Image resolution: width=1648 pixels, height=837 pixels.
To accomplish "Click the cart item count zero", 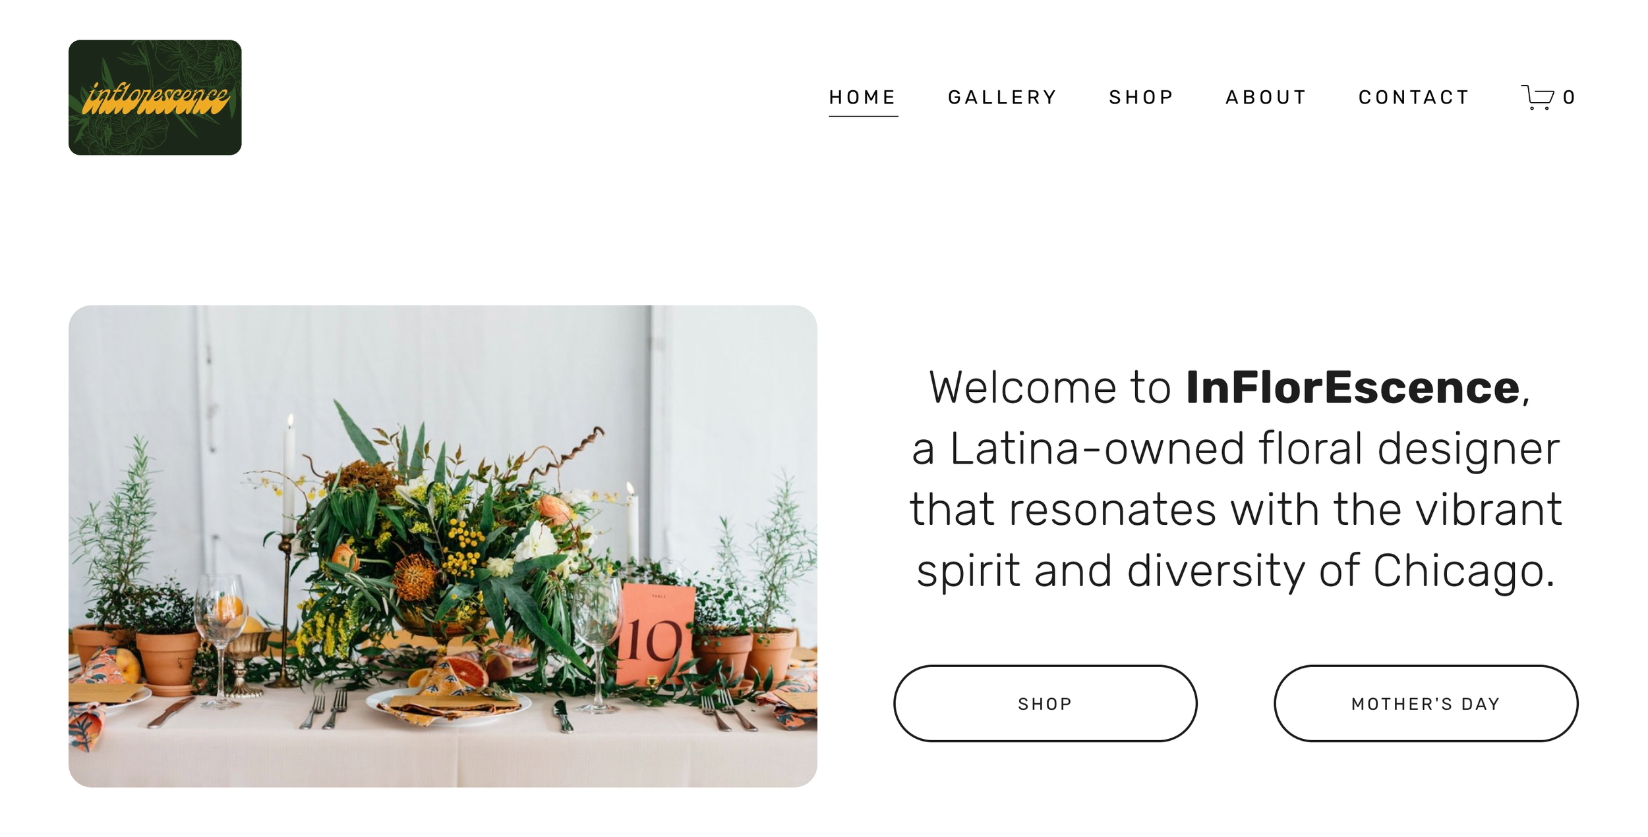I will pos(1569,97).
